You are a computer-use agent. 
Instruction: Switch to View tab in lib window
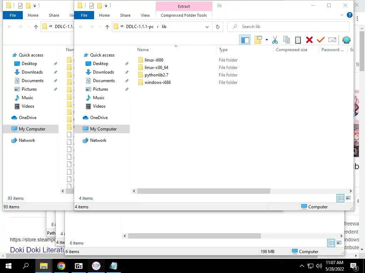coord(145,15)
